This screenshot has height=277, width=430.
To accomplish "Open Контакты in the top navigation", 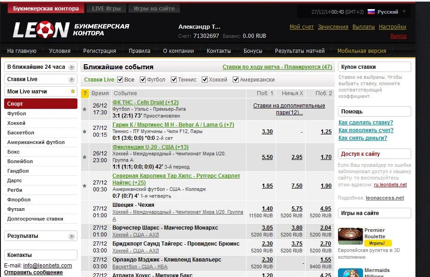I will coord(219,51).
